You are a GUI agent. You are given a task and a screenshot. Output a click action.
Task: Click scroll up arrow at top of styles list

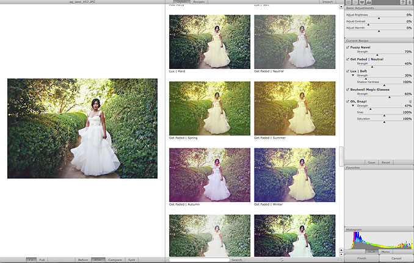[x=341, y=7]
